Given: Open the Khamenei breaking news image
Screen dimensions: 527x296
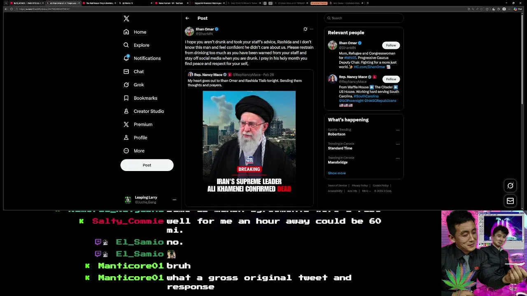Looking at the screenshot, I should [x=249, y=143].
